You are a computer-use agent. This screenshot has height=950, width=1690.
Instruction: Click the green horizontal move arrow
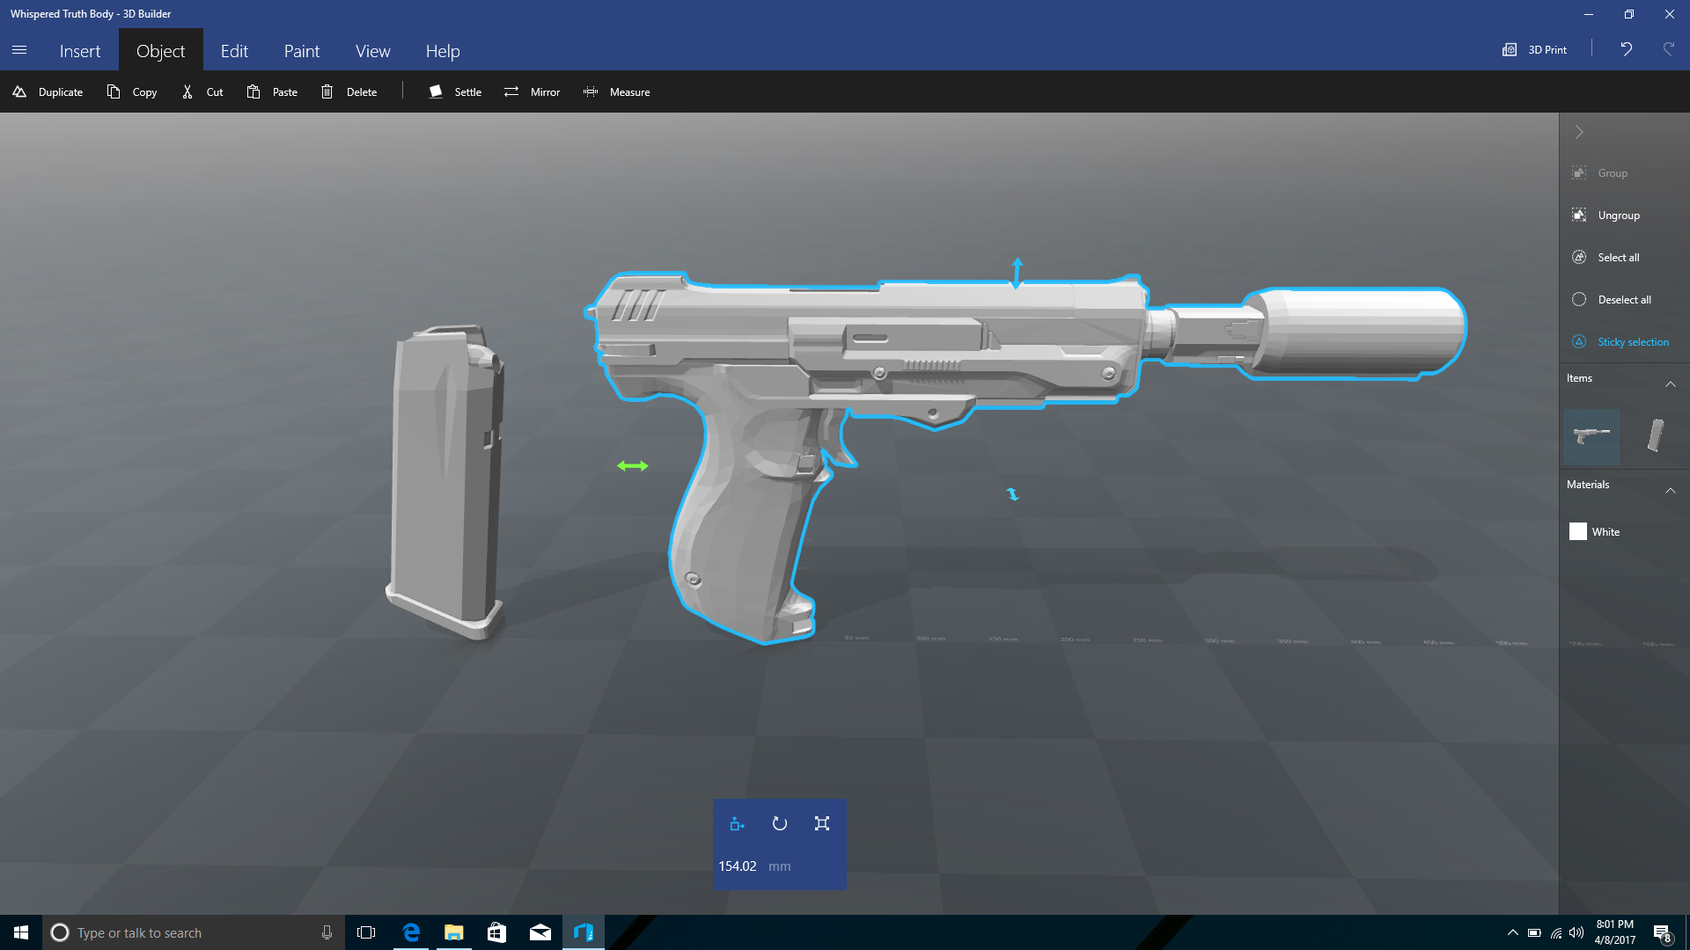[x=633, y=465]
